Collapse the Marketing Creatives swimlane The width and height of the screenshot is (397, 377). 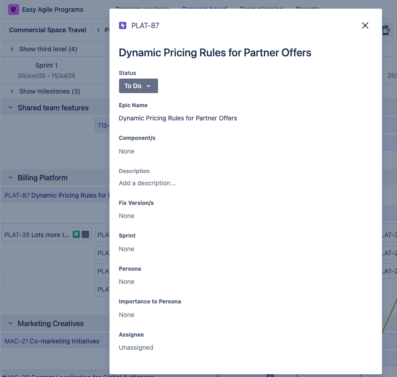pyautogui.click(x=10, y=323)
